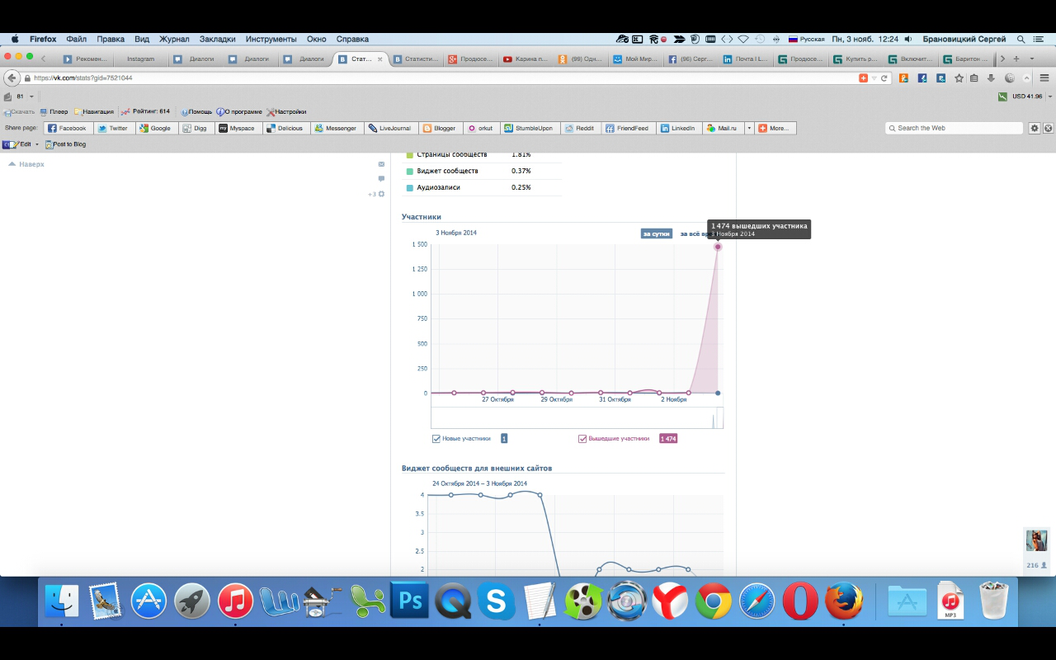Open Photoshop from the dock
Image resolution: width=1056 pixels, height=660 pixels.
point(410,601)
